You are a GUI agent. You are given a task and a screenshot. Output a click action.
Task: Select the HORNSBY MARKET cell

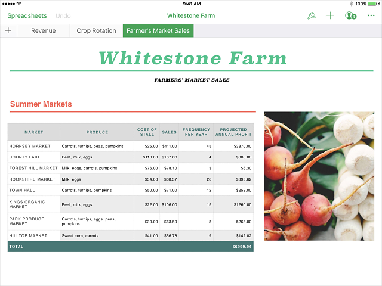click(34, 146)
